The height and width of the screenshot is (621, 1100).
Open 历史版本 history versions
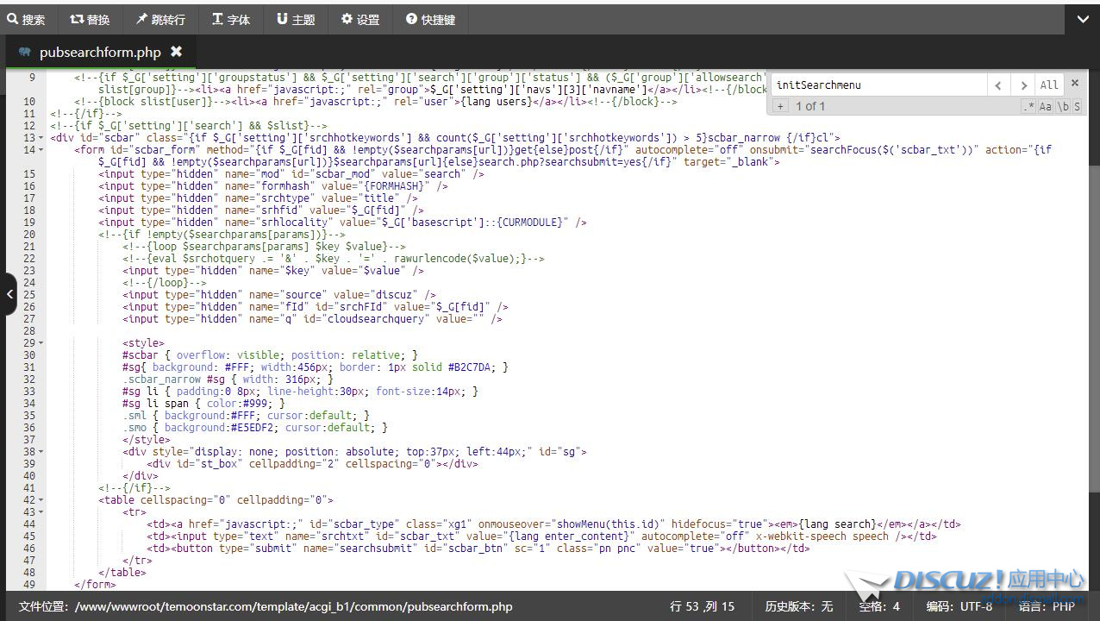[798, 606]
